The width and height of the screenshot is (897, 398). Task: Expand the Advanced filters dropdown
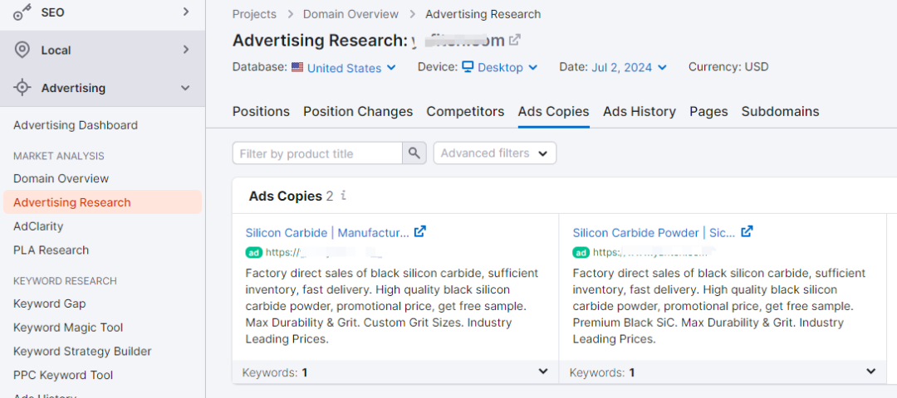tap(494, 153)
